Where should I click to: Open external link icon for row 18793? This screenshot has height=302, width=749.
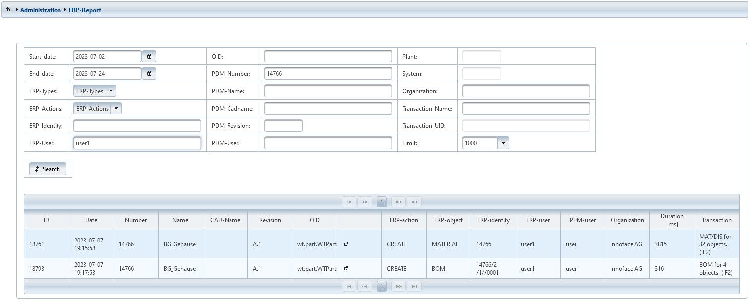[346, 268]
